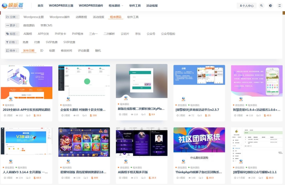Click author avatar on 新版在线影视 card
The height and width of the screenshot is (185, 285).
[x=126, y=98]
